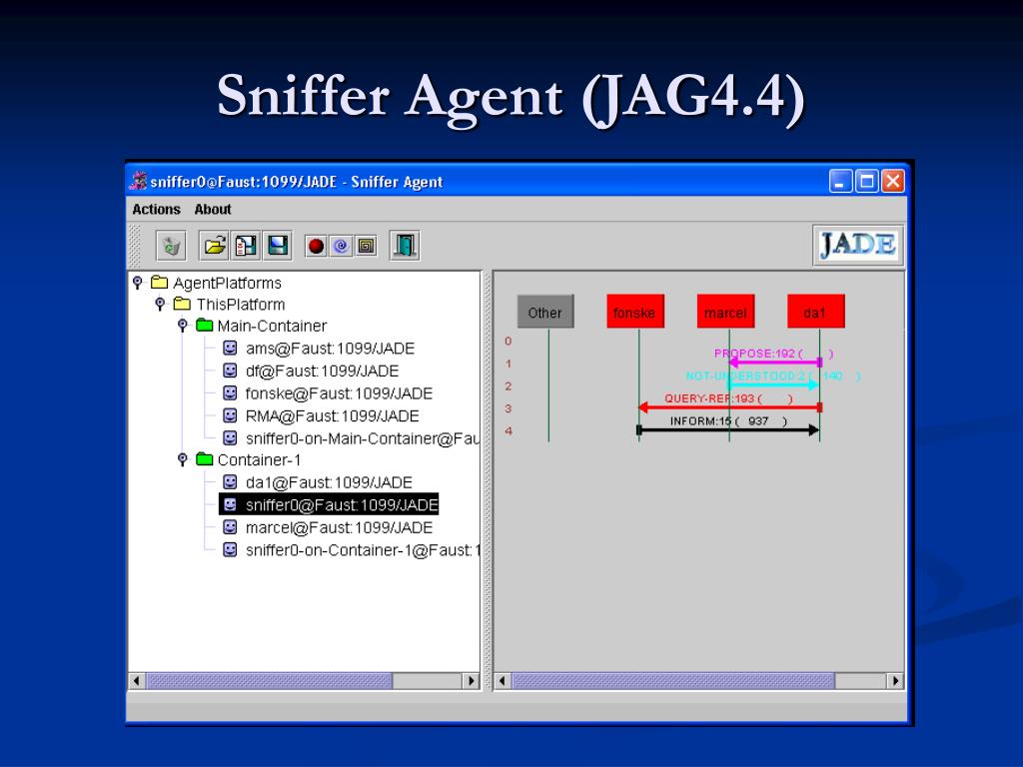Minimize the Sniffer Agent window

coord(840,181)
